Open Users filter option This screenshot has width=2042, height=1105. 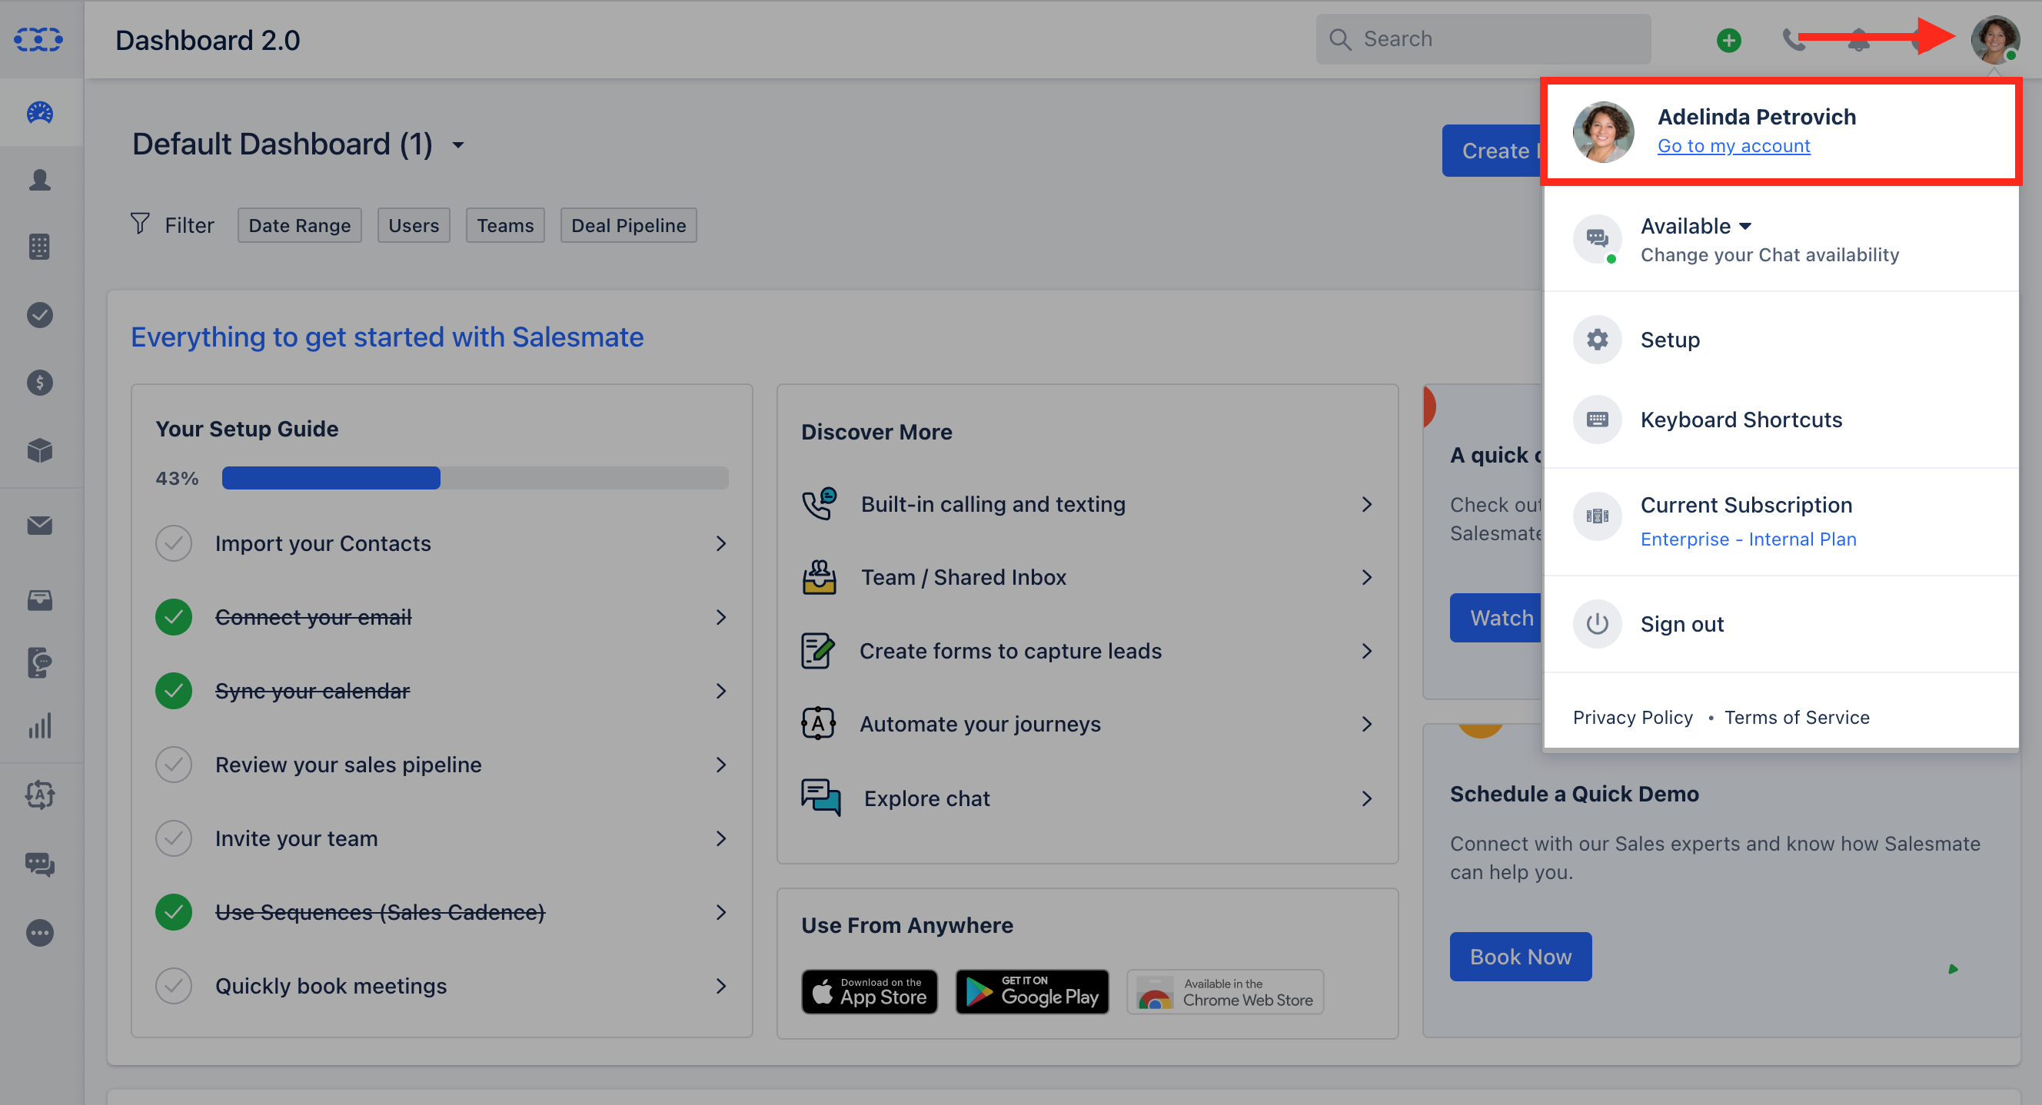(414, 226)
